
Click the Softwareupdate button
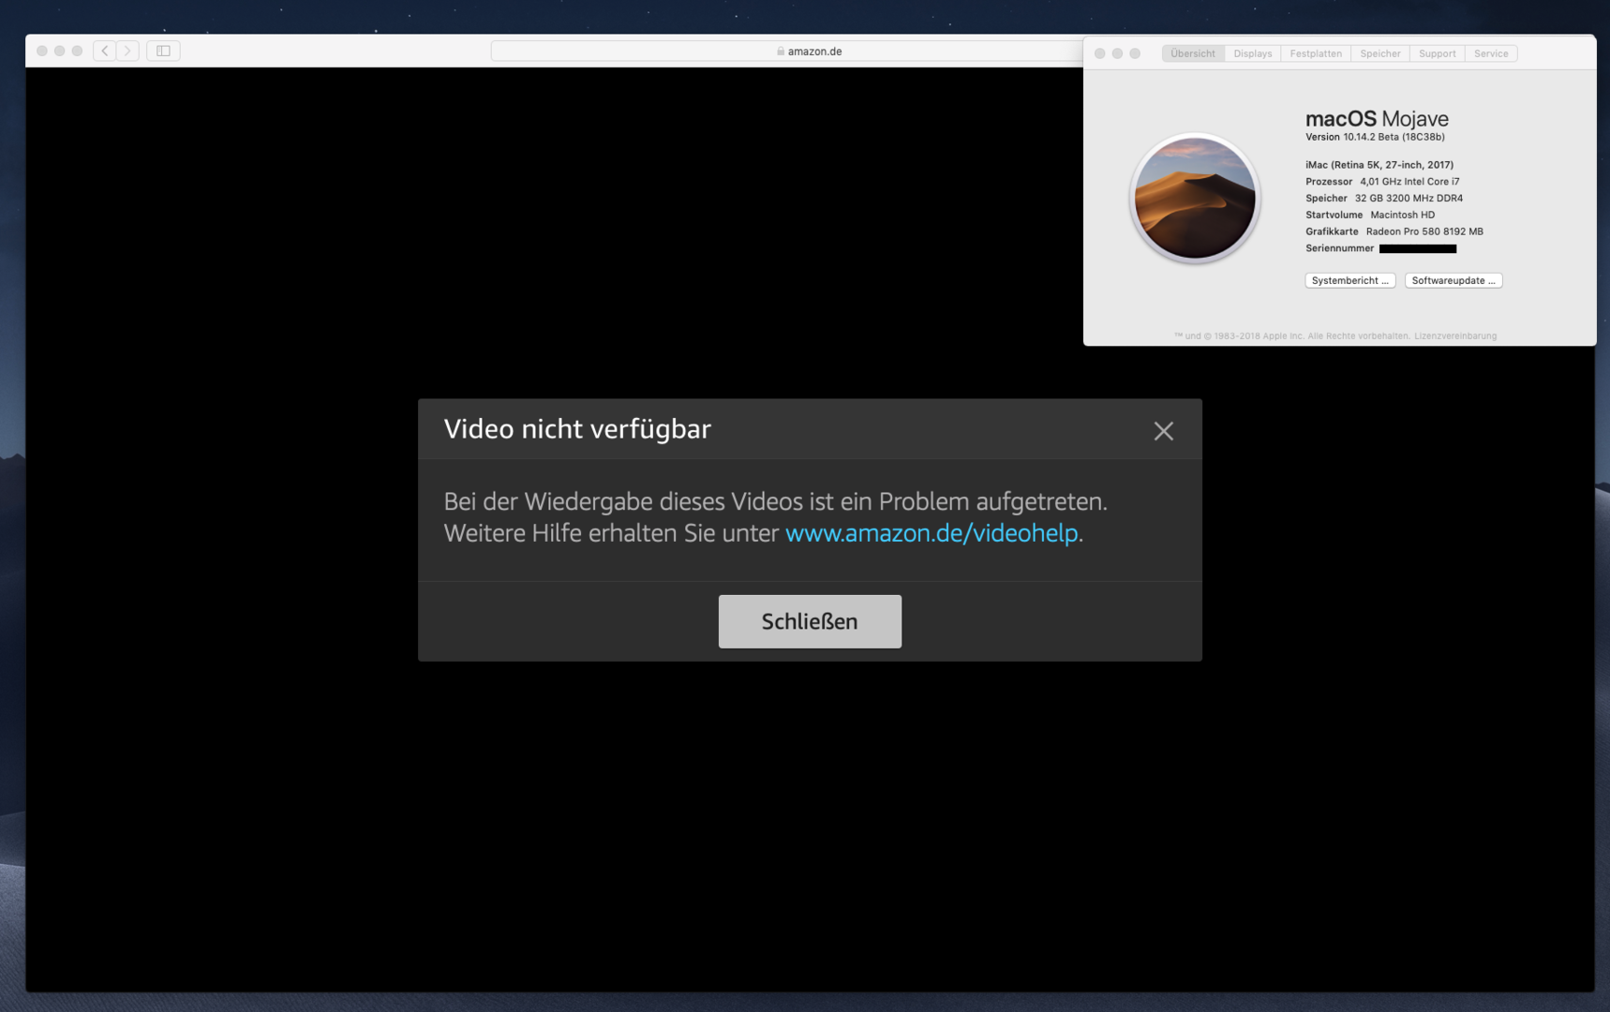pyautogui.click(x=1453, y=280)
